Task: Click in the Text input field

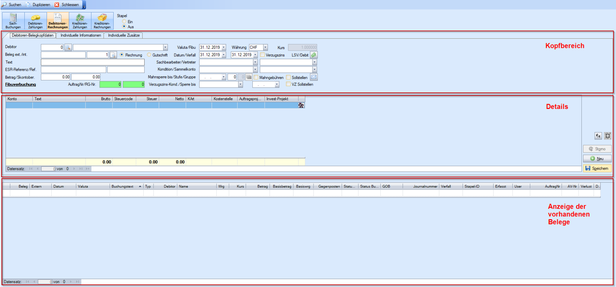Action: click(x=92, y=62)
